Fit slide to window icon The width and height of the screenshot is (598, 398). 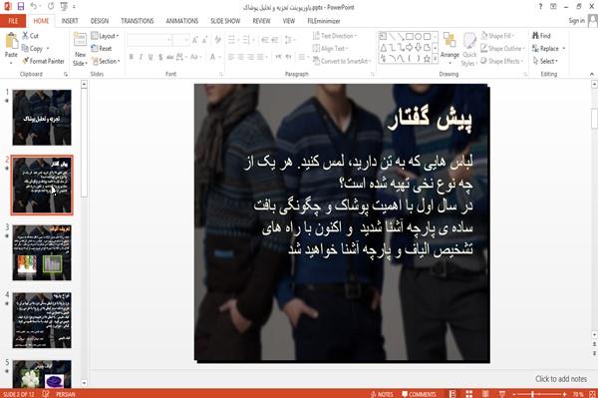592,394
